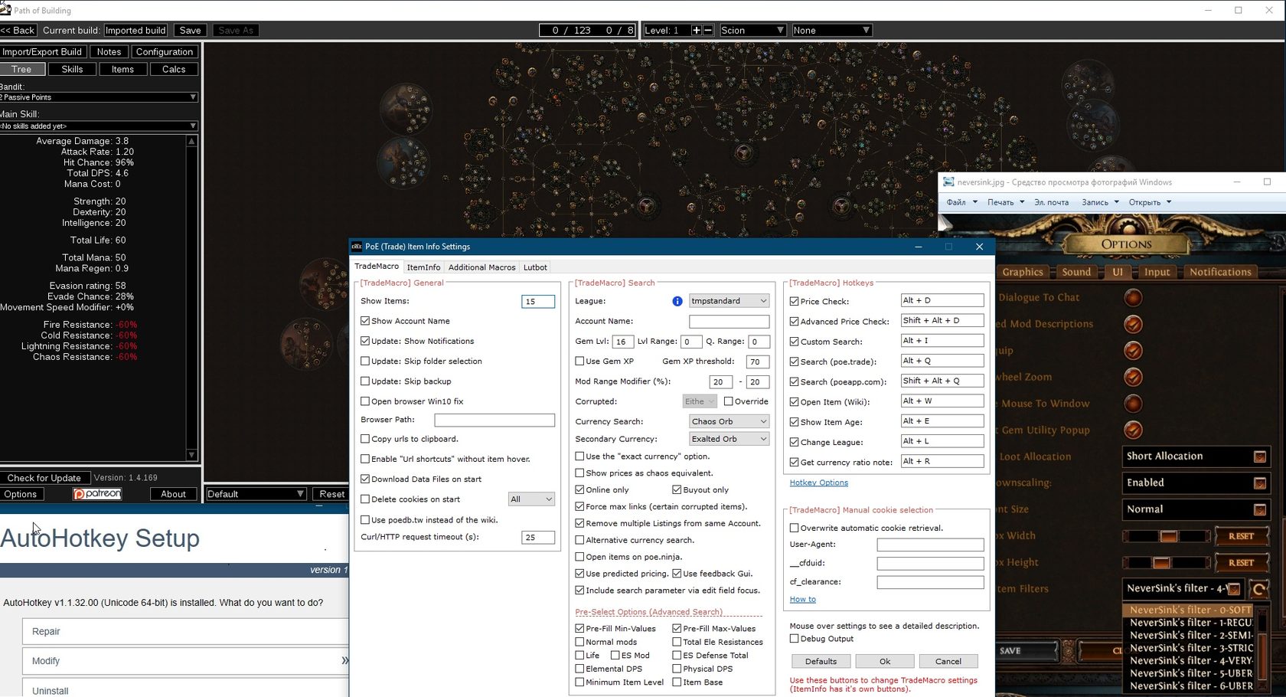Toggle the Buyout only checkbox
This screenshot has height=697, width=1286.
click(x=677, y=490)
